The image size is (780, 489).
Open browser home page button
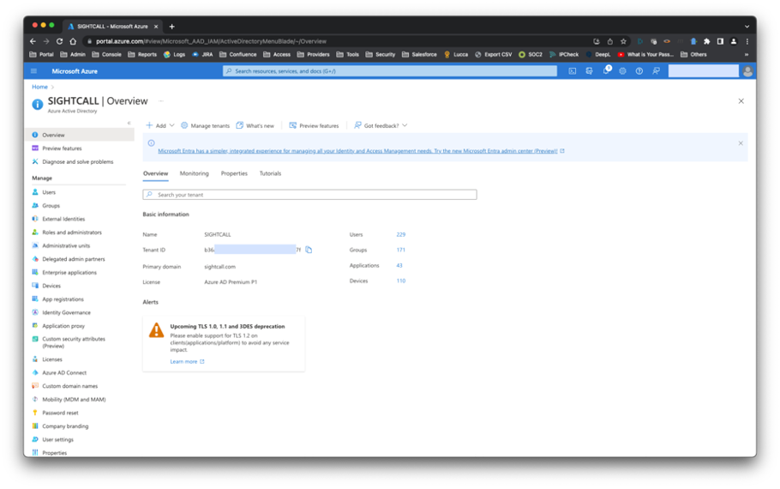coord(73,41)
